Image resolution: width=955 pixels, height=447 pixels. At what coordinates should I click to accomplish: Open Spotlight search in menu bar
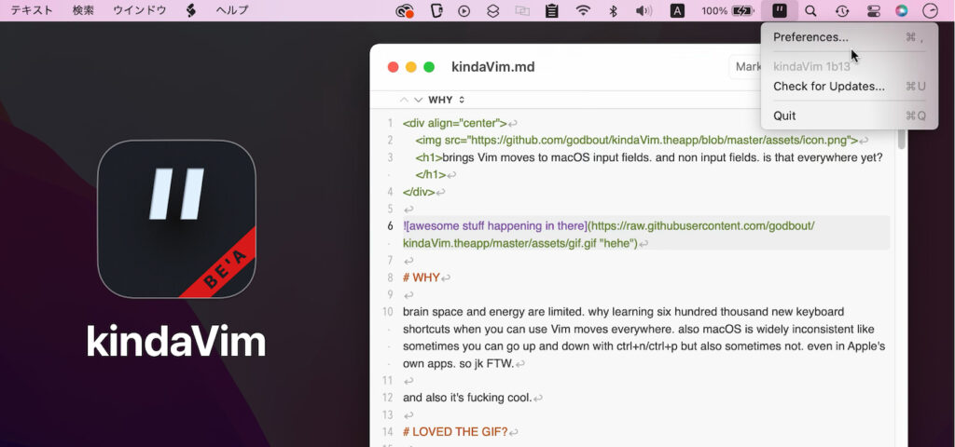pos(810,11)
